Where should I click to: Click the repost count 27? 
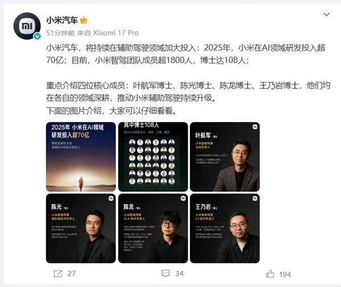click(72, 273)
